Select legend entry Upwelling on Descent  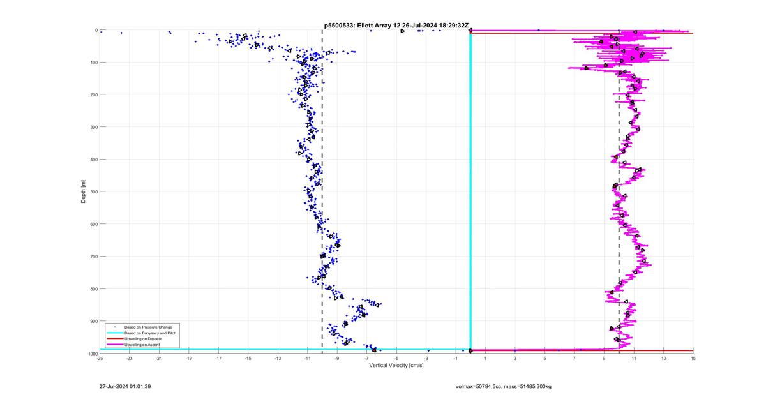pos(143,338)
